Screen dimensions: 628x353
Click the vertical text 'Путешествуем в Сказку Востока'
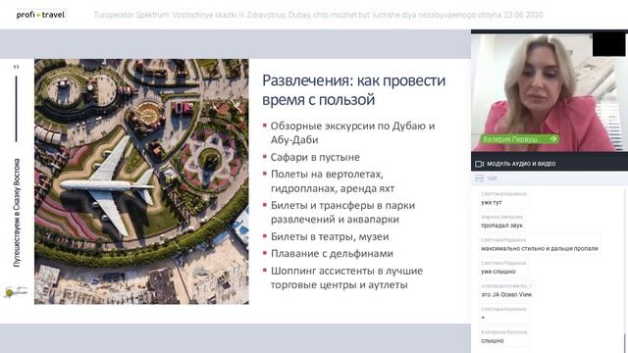(17, 213)
